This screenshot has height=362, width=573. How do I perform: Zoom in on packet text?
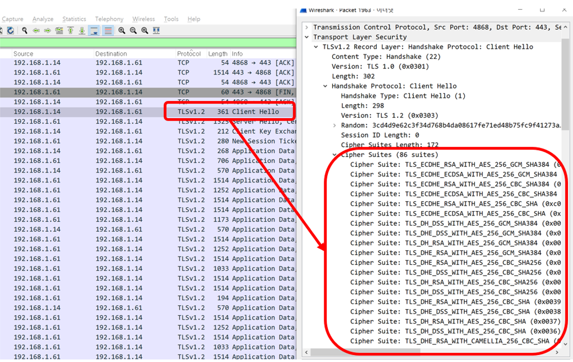coord(122,31)
